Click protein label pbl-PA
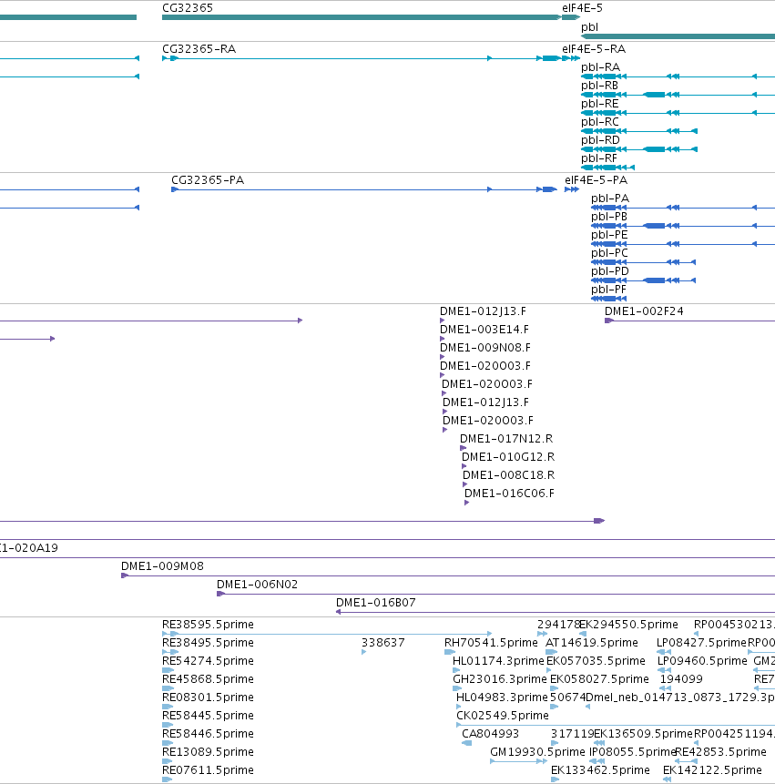 click(610, 199)
